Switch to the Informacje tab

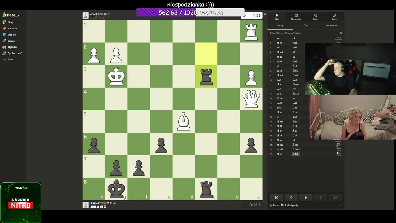tap(331, 26)
